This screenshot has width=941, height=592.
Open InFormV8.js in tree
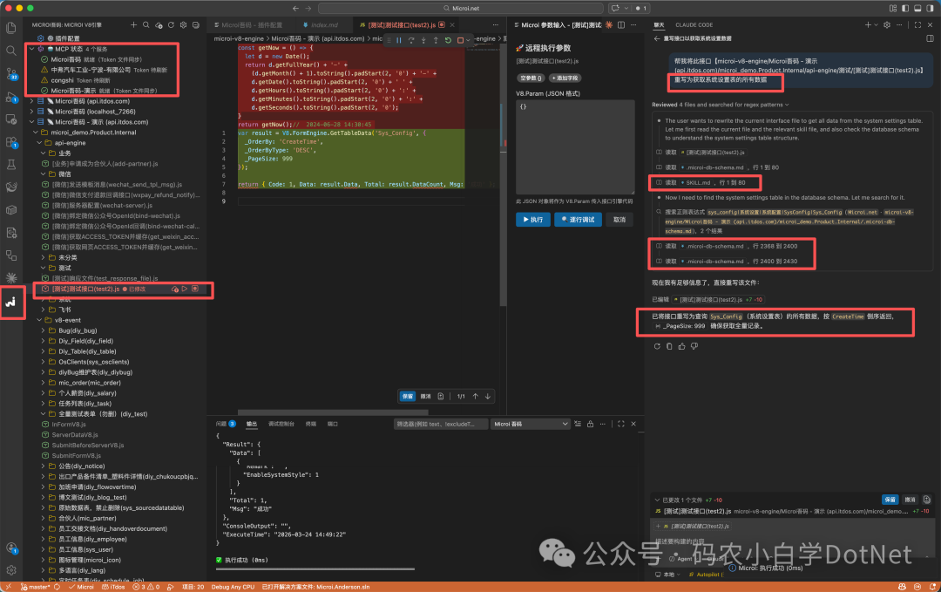tap(69, 425)
